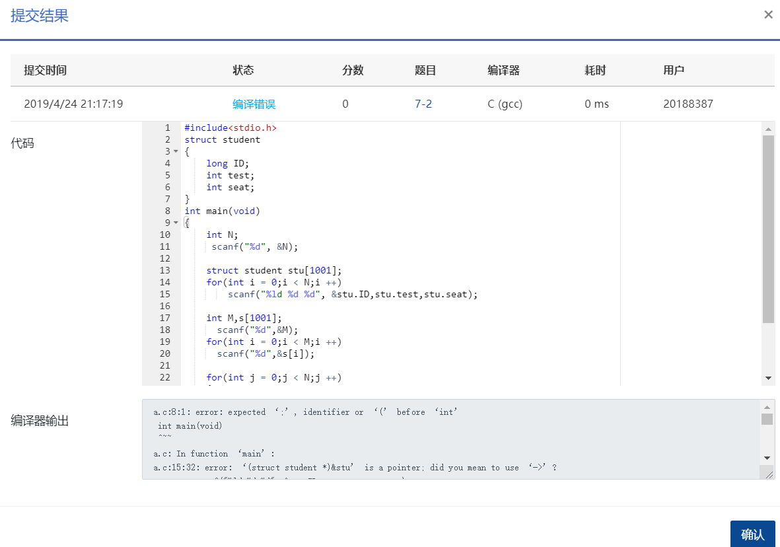Image resolution: width=780 pixels, height=547 pixels.
Task: Click line number 12 in the gutter
Action: pos(164,258)
